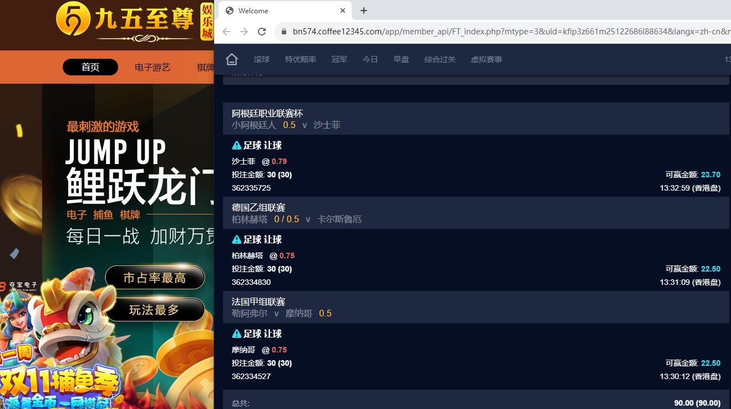Click the 投注金额 line of the 柏林赫塔 bet
The image size is (731, 409).
[x=262, y=269]
